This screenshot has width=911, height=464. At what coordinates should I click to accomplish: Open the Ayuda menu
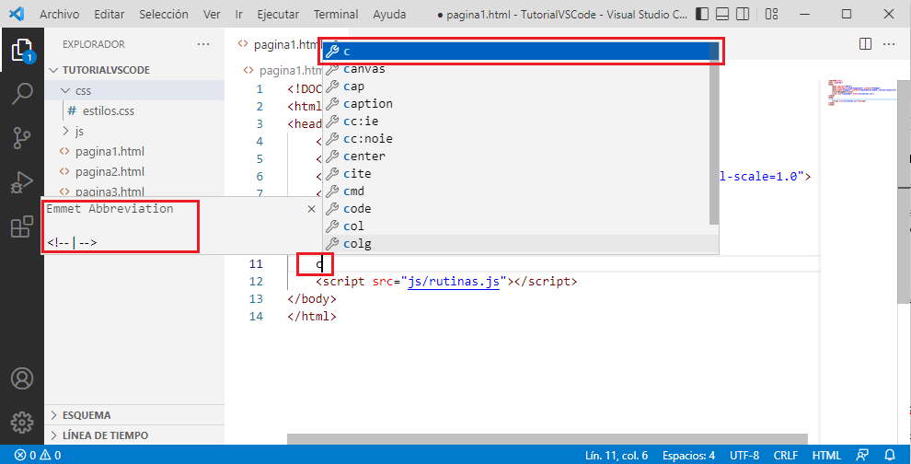coord(389,14)
